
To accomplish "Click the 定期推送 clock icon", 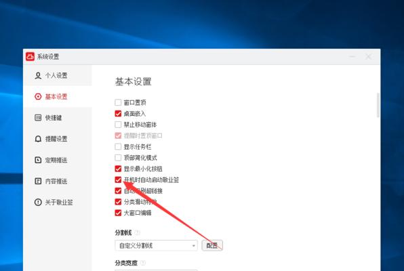I will (38, 160).
